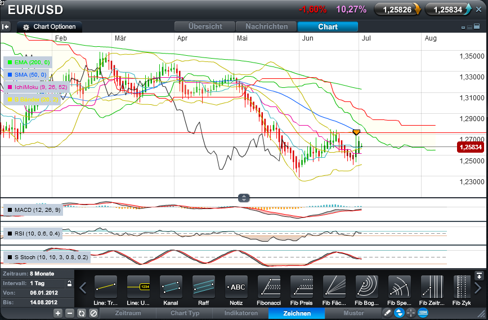Click the RSI (10, 0.6, 0.4) indicator label
488x320 pixels.
click(x=33, y=234)
